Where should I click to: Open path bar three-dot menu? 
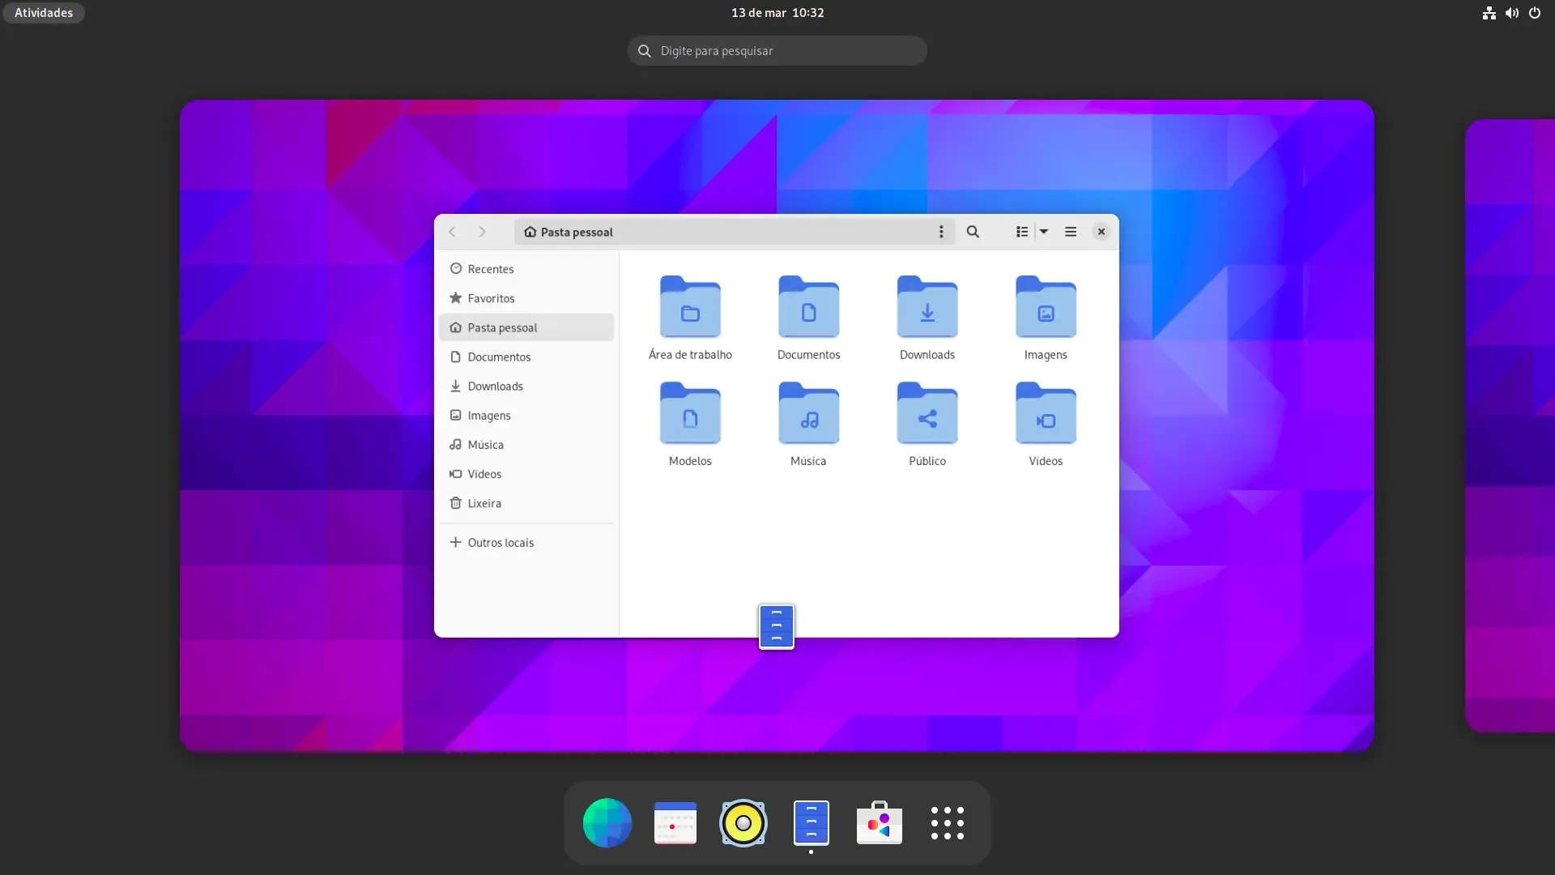941,232
